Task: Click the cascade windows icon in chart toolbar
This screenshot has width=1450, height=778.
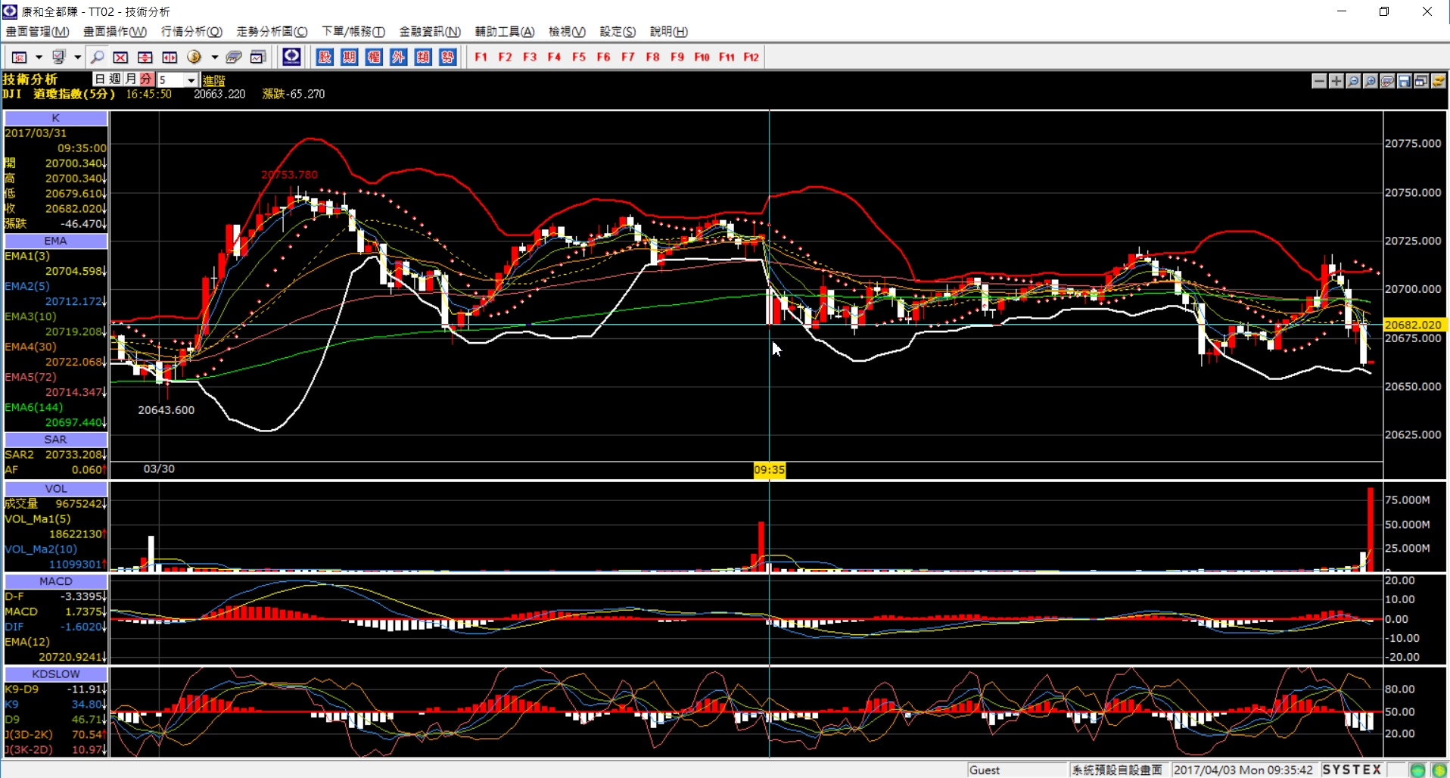Action: 1421,81
